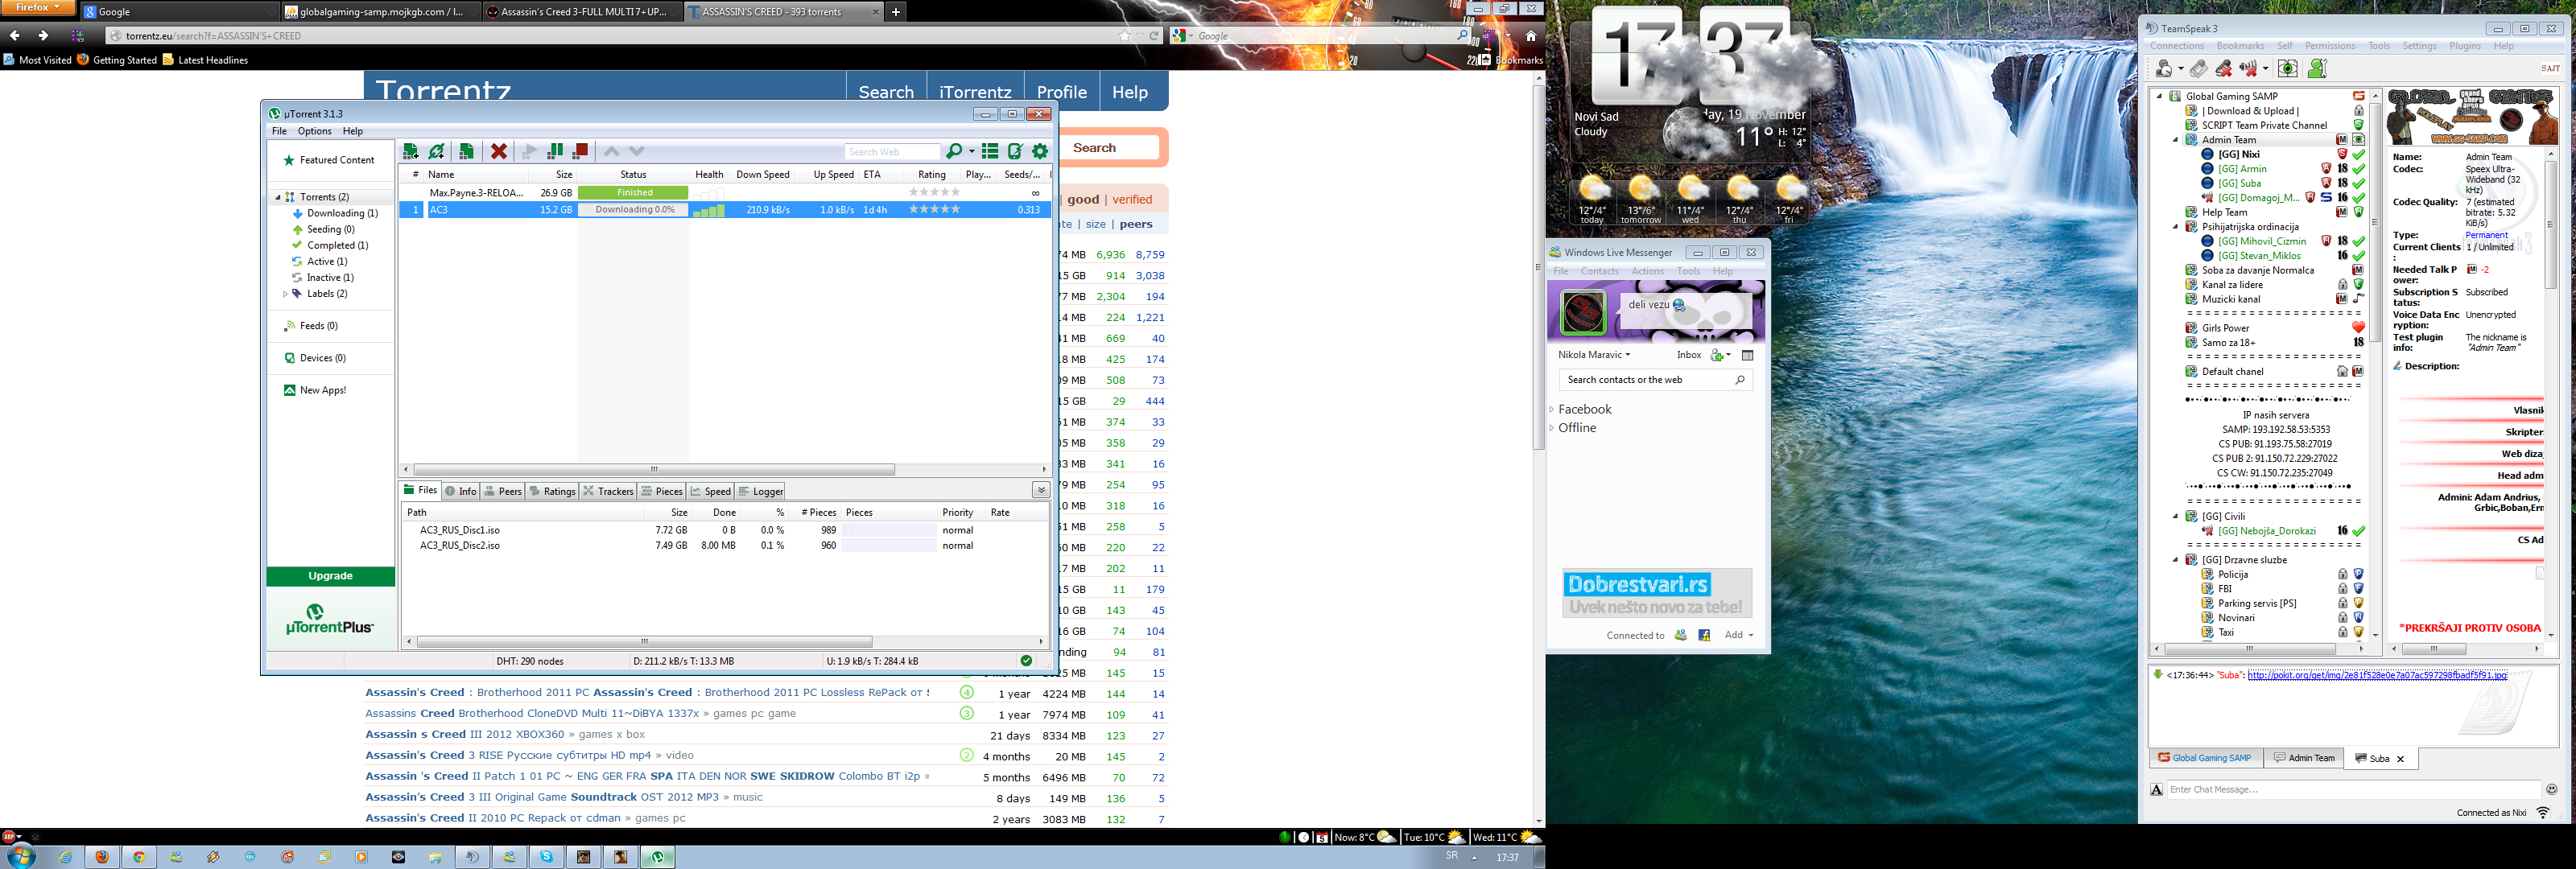Click Max.Payne.3 Finished progress bar
This screenshot has width=2576, height=869.
pos(634,193)
